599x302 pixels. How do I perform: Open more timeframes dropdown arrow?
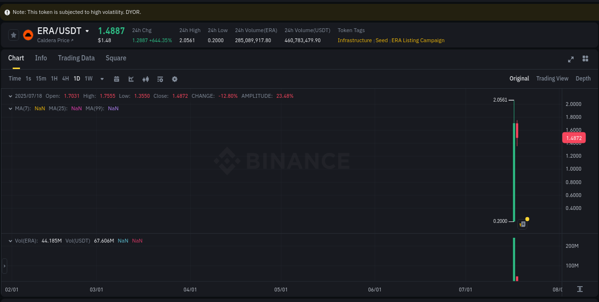click(x=102, y=79)
